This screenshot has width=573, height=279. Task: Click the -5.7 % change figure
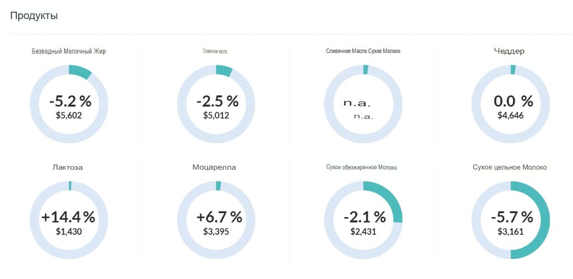click(512, 217)
